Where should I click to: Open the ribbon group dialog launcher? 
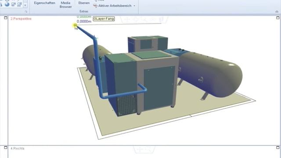pos(26,11)
